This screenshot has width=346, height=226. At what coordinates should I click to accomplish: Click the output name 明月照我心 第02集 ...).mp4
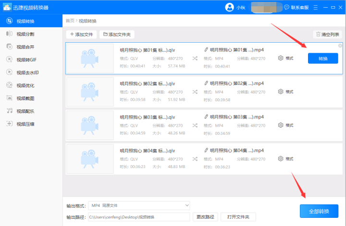[237, 83]
